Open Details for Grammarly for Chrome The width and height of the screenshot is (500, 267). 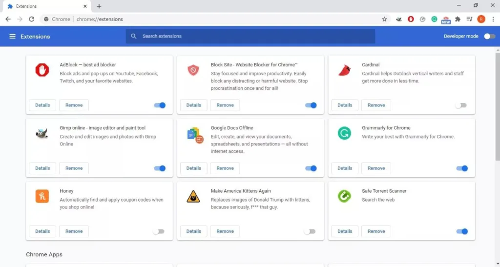point(345,168)
